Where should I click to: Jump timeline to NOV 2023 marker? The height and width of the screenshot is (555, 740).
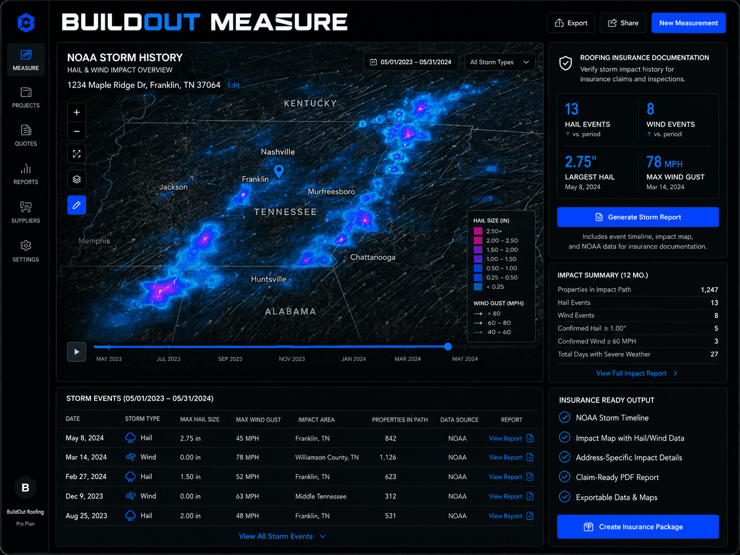292,359
